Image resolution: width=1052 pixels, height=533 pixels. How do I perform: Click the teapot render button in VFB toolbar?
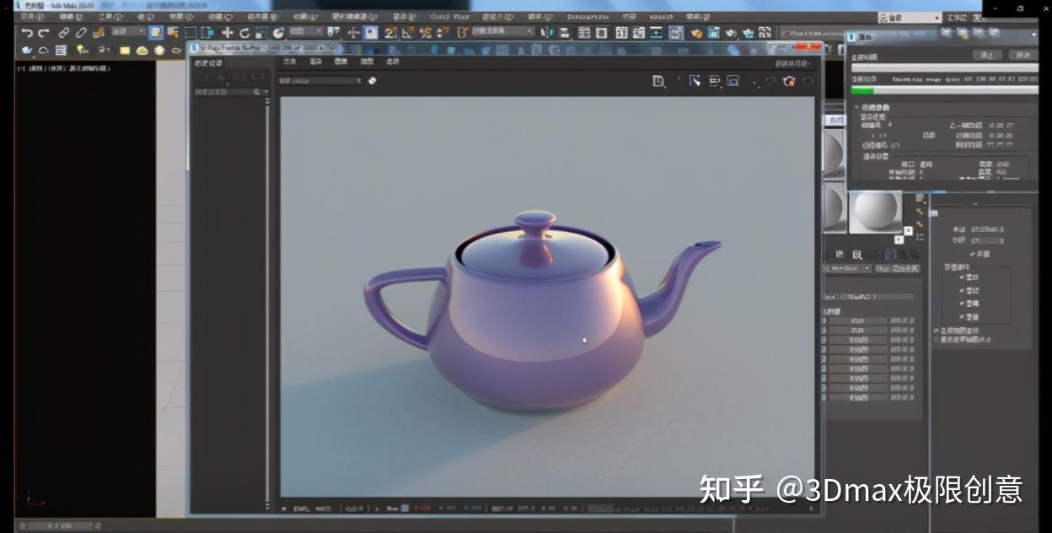pos(788,81)
